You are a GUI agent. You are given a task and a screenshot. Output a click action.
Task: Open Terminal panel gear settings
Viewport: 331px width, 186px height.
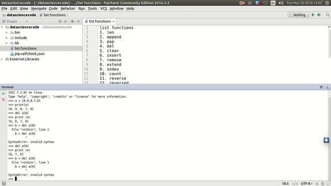(321, 87)
